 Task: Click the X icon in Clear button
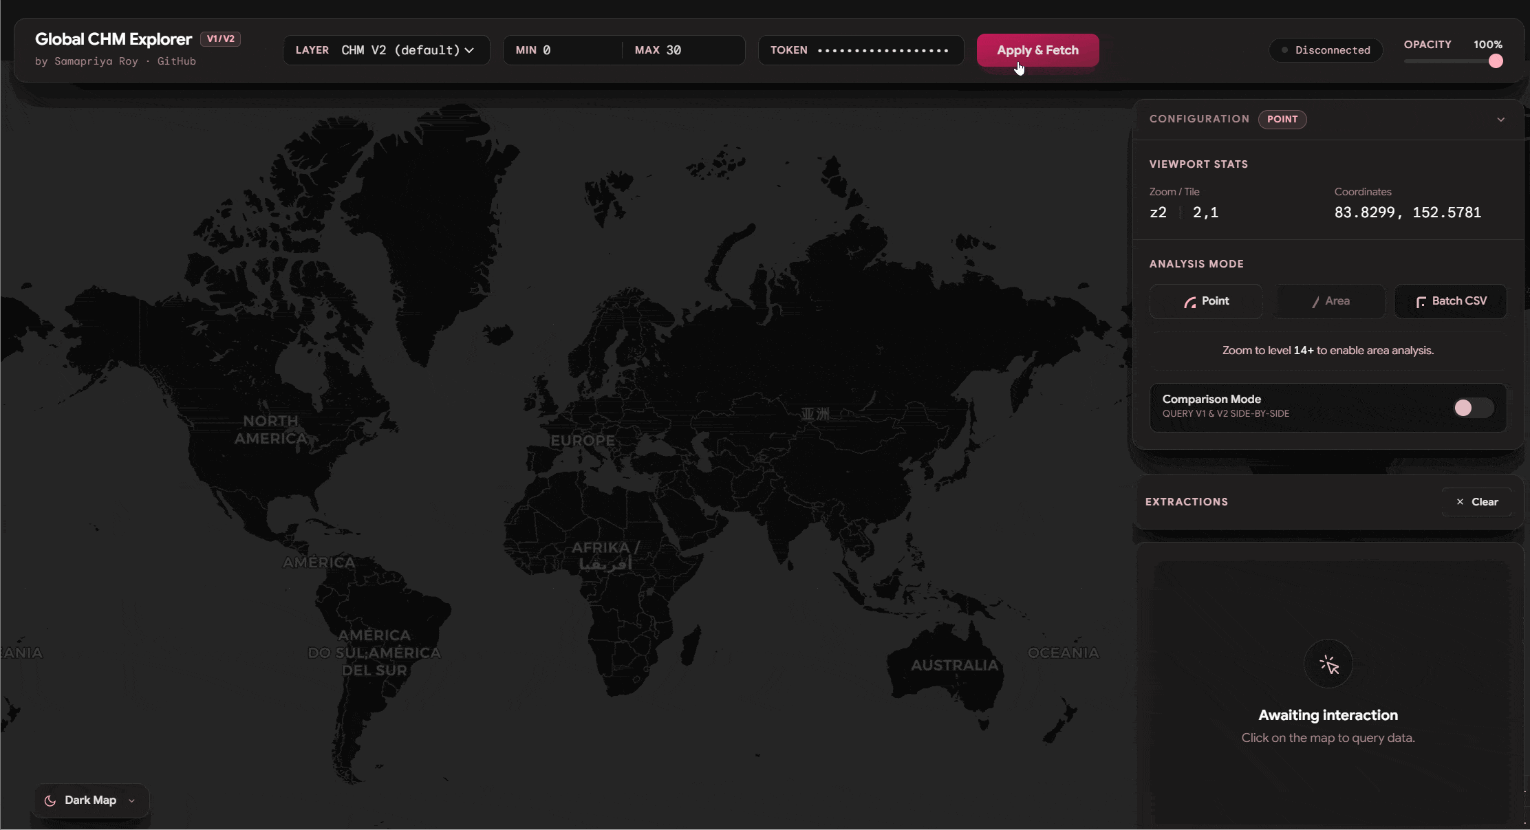[1460, 502]
